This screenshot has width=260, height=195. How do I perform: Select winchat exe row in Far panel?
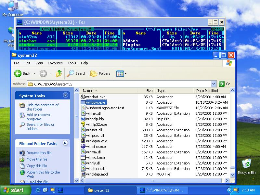(x=68, y=41)
